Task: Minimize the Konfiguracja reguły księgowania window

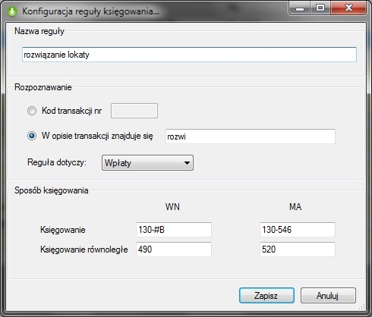Action: click(300, 8)
